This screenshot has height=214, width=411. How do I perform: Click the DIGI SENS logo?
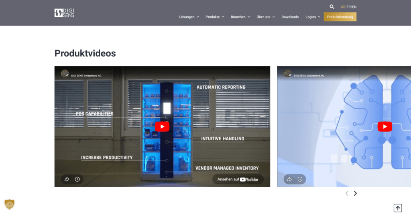64,13
